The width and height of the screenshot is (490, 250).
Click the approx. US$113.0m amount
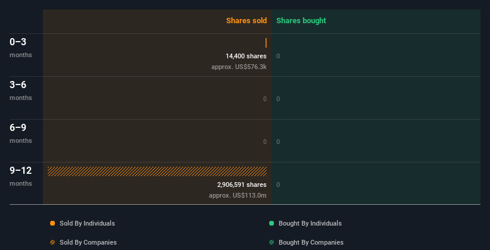pyautogui.click(x=238, y=195)
